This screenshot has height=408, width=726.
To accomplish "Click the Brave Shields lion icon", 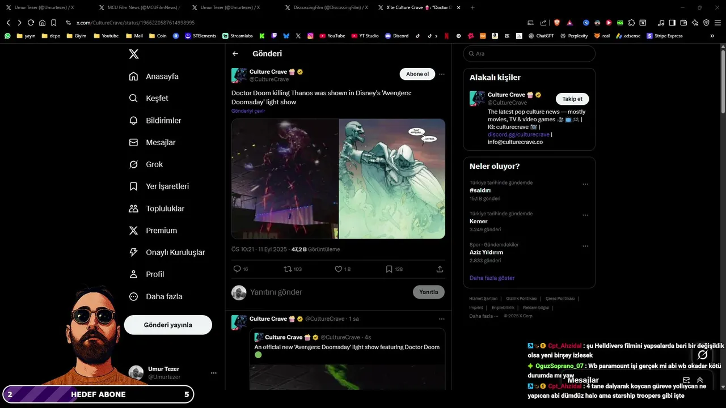I will (x=557, y=23).
